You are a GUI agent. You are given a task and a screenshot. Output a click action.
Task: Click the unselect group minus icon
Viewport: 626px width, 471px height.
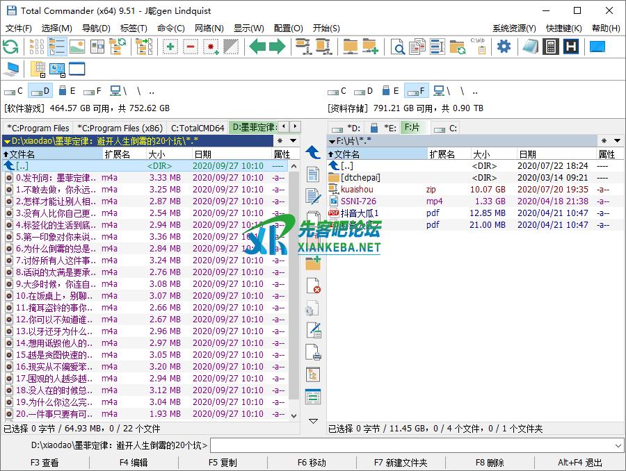click(x=191, y=47)
